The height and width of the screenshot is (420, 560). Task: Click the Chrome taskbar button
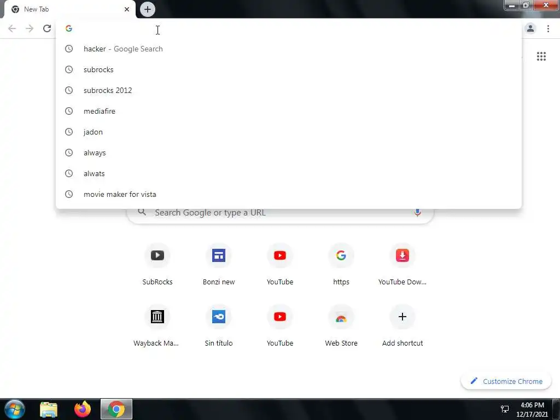coord(116,410)
